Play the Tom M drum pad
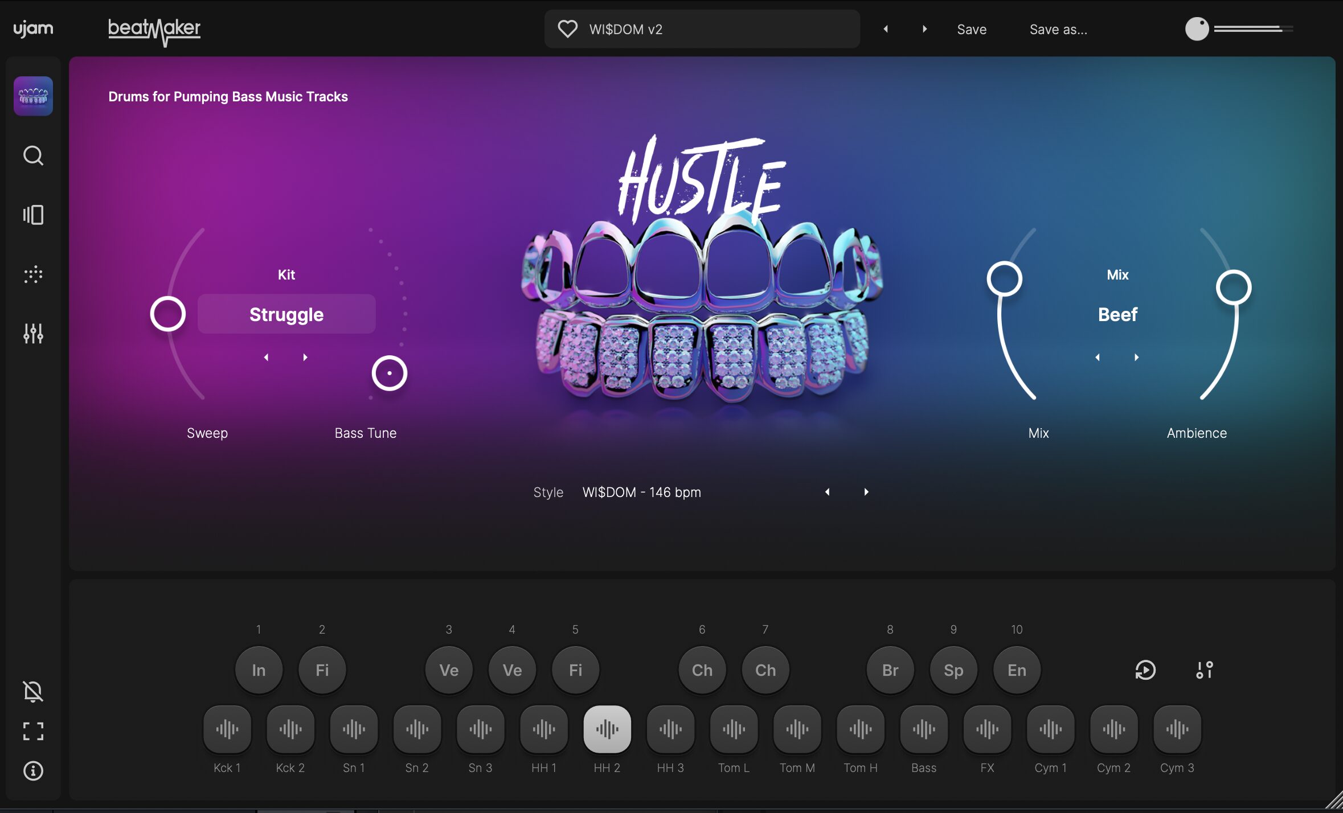1343x813 pixels. click(x=797, y=729)
